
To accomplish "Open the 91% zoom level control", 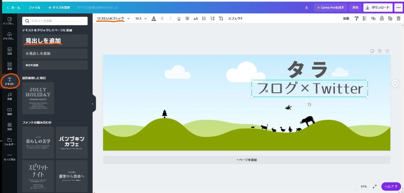I will tap(364, 186).
